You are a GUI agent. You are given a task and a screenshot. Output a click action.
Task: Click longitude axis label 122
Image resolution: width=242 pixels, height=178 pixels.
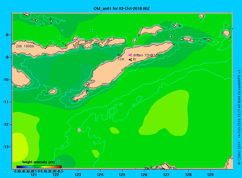(x=56, y=175)
